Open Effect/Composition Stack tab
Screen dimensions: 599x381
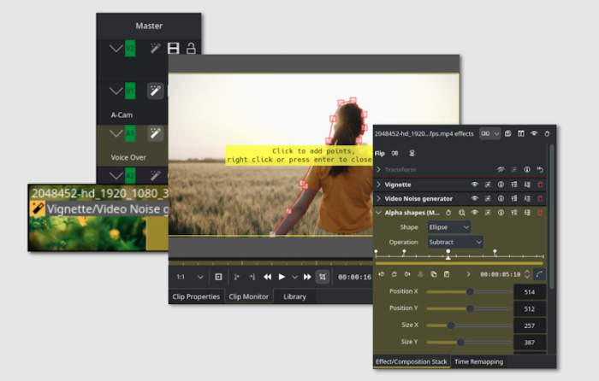pyautogui.click(x=411, y=361)
